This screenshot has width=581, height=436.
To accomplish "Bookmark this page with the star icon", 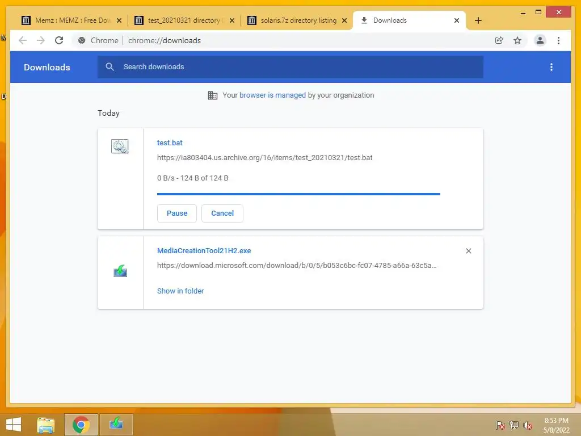I will coord(517,40).
